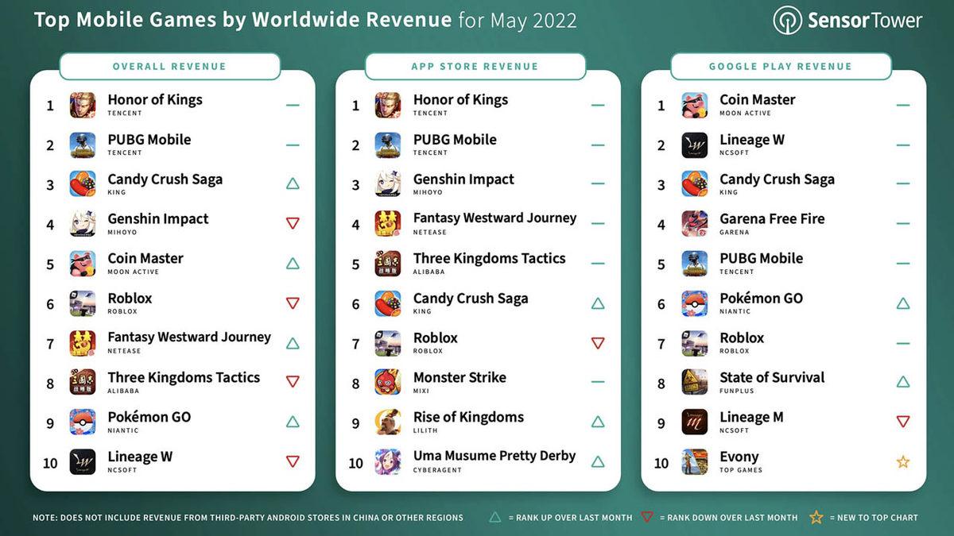Click the Sensor Tower logo
954x536 pixels.
847,20
